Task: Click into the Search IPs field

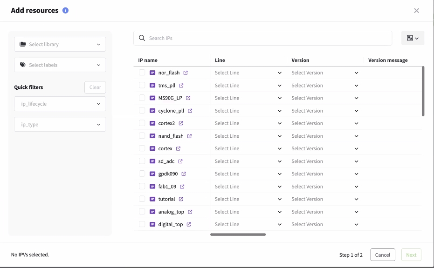Action: pyautogui.click(x=266, y=38)
